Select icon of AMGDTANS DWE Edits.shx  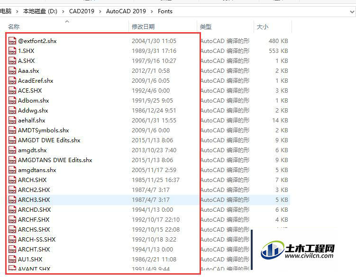12,160
